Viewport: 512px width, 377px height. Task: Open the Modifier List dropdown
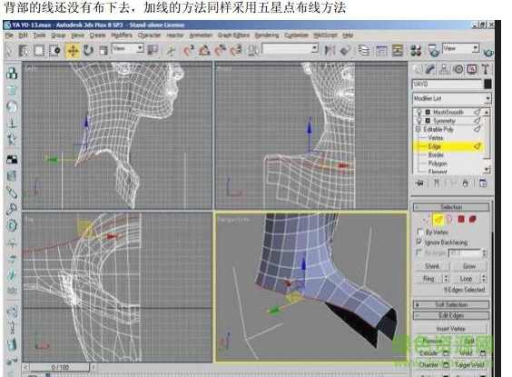(451, 98)
